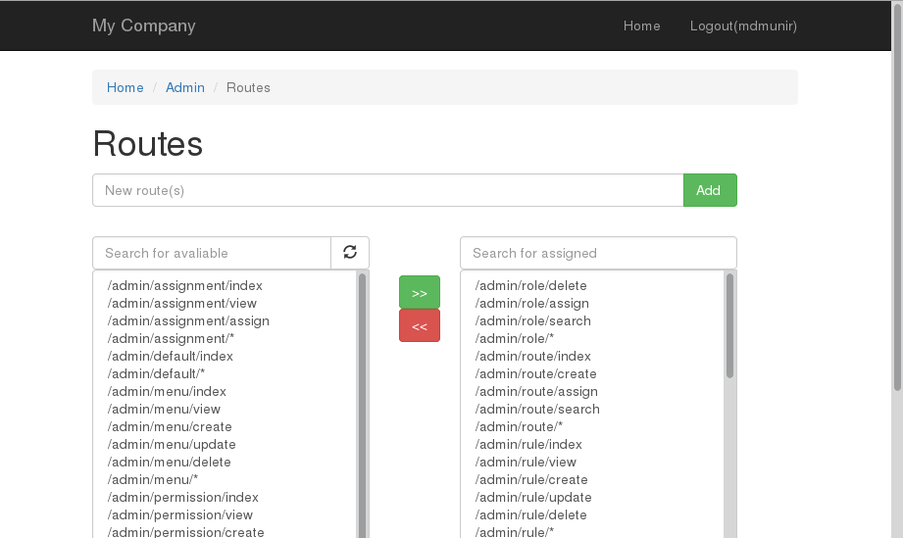
Task: Select /admin/rule/update in assigned list
Action: coord(533,497)
